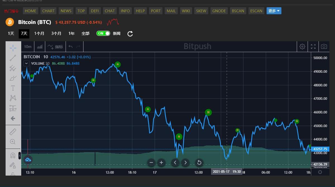Select the 7天 time range
Viewport: 335px width, 187px height.
(x=24, y=33)
